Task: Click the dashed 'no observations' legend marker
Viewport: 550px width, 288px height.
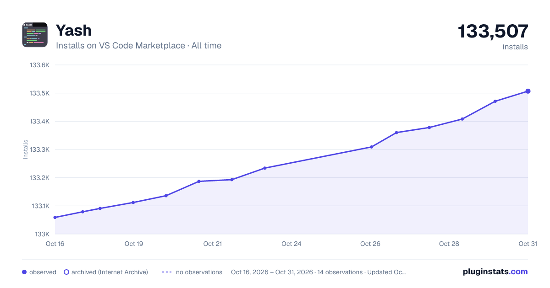Action: pyautogui.click(x=167, y=272)
